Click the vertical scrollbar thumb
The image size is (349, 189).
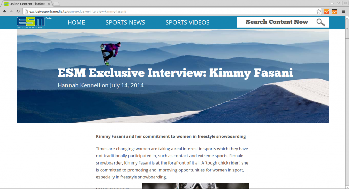click(347, 29)
